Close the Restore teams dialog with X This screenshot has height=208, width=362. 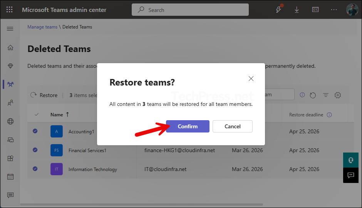pos(251,79)
